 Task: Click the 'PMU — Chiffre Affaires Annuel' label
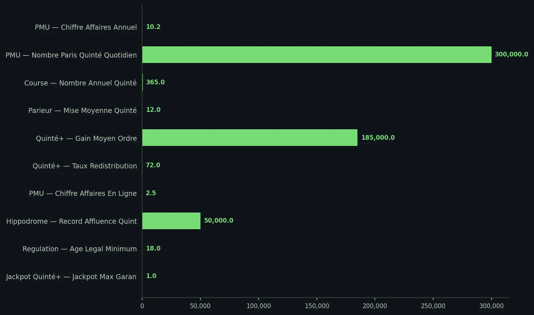coord(86,28)
